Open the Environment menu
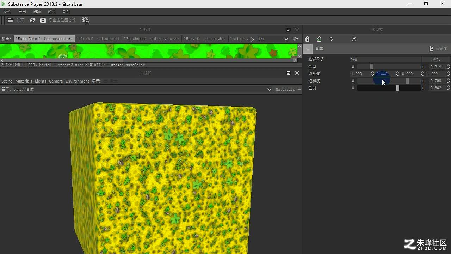The width and height of the screenshot is (451, 254). click(77, 81)
